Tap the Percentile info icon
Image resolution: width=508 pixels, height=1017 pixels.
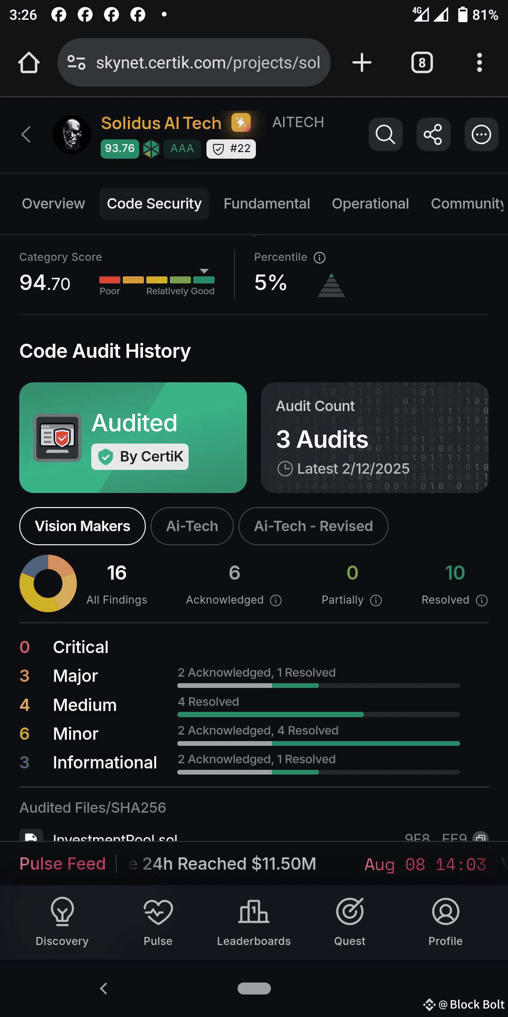tap(320, 258)
